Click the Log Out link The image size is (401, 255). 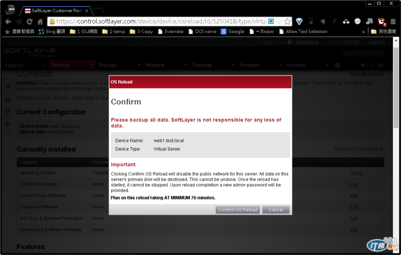[376, 42]
